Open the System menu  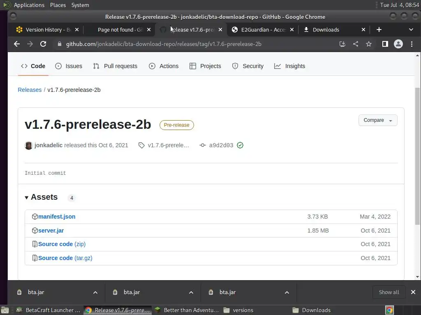[80, 5]
